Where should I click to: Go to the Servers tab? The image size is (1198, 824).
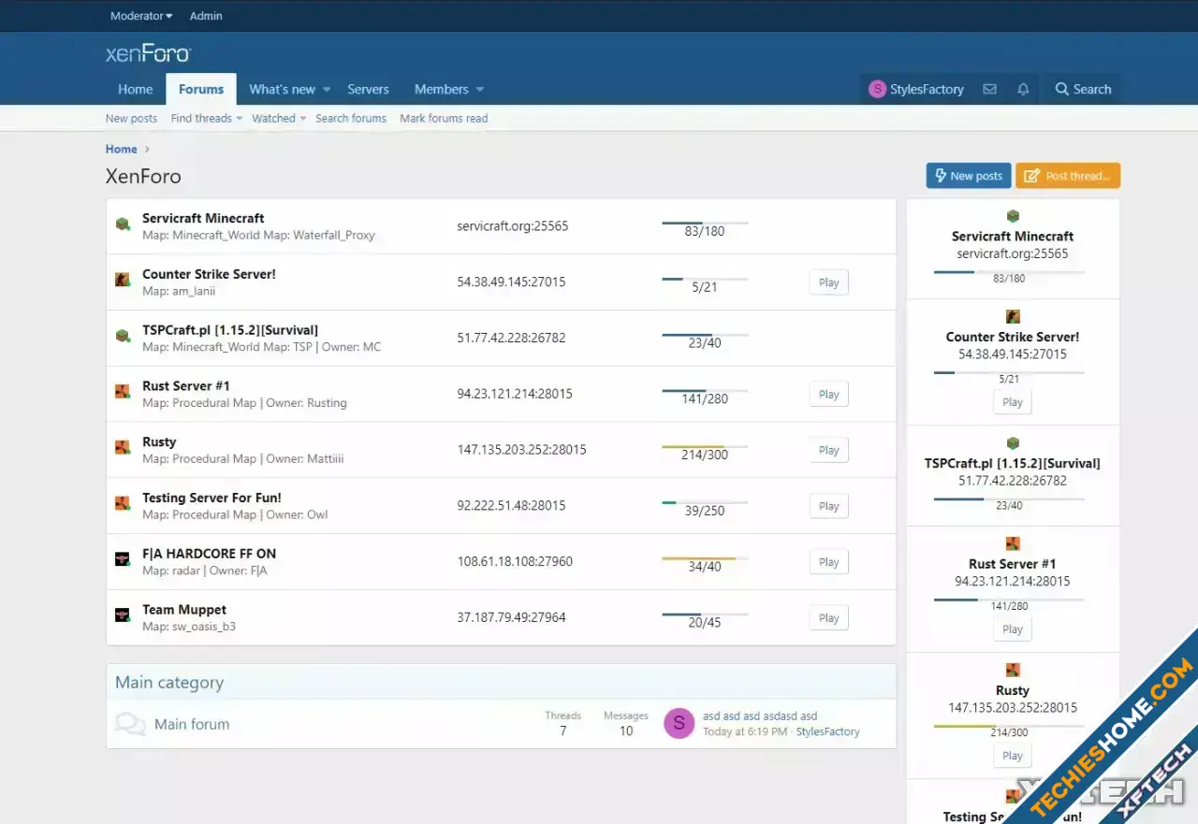tap(368, 90)
